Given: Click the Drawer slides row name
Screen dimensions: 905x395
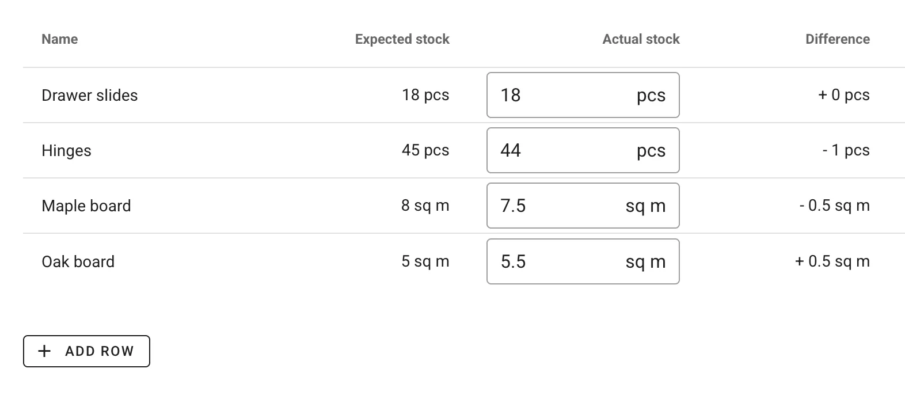Looking at the screenshot, I should tap(90, 95).
